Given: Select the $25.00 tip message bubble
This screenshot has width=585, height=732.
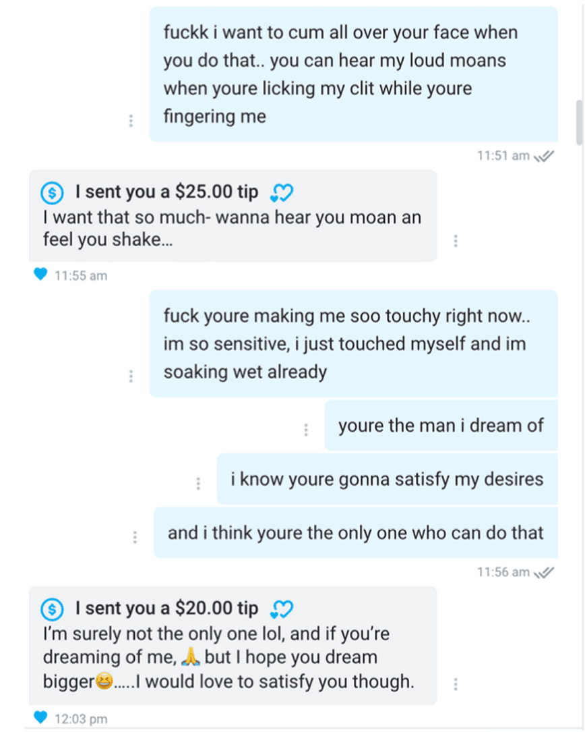Looking at the screenshot, I should pos(236,216).
